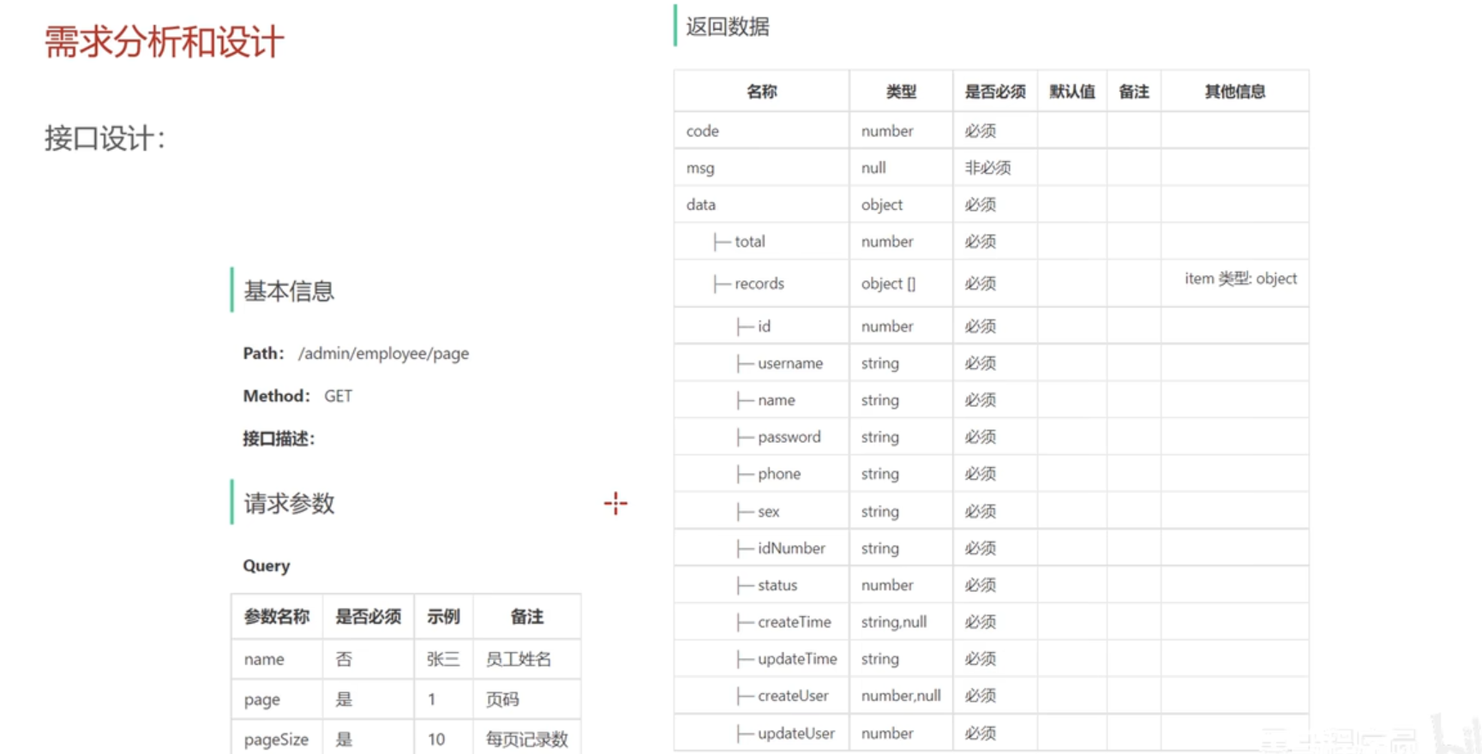Viewport: 1482px width, 754px height.
Task: Click the total field name
Action: 749,242
